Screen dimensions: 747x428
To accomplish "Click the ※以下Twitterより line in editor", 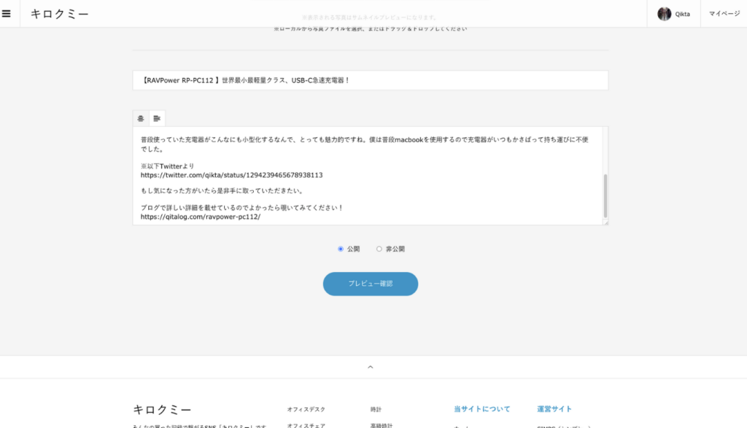I will (167, 166).
